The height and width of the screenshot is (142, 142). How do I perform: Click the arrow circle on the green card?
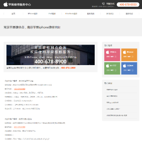(116, 70)
